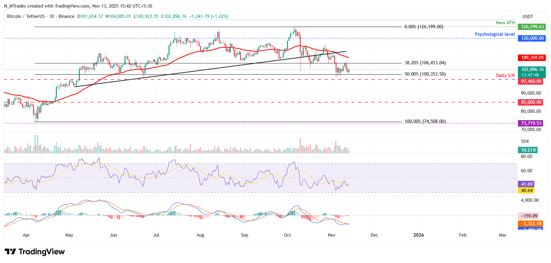Click the TradingView logo at bottom left
The image size is (551, 263).
(x=35, y=252)
